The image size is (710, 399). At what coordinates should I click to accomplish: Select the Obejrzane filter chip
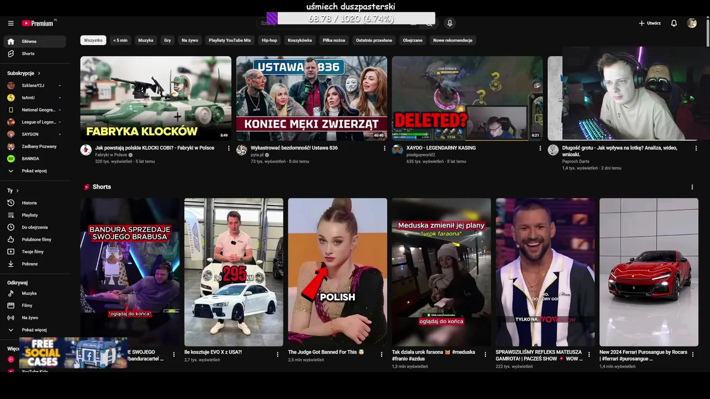(413, 40)
